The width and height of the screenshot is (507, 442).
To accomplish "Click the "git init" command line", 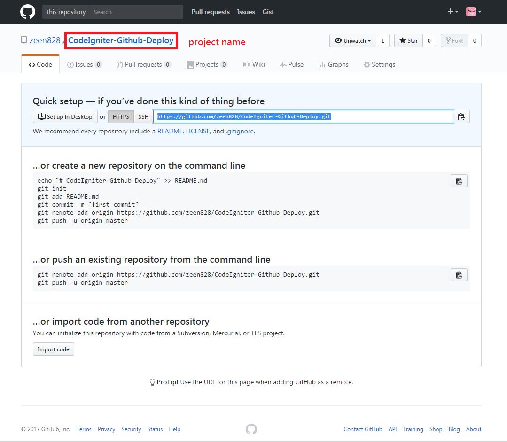I will (x=52, y=188).
